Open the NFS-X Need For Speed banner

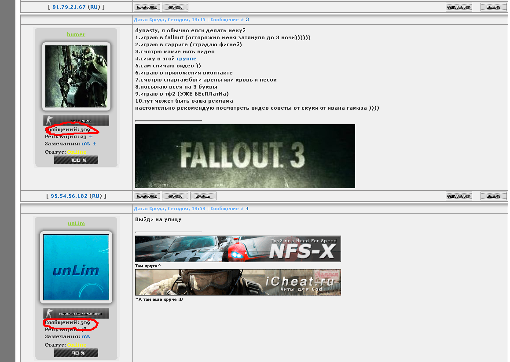(x=238, y=249)
